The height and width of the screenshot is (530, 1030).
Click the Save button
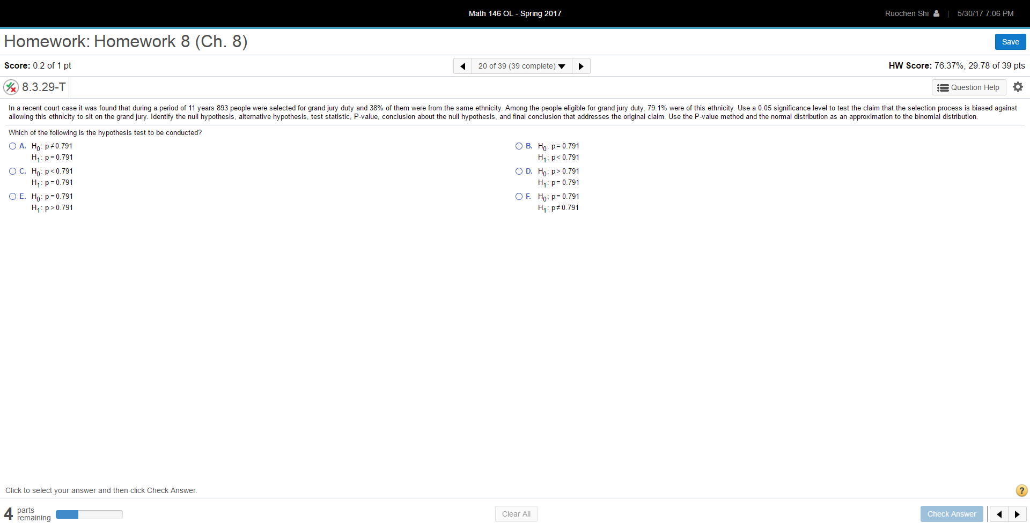tap(1010, 41)
